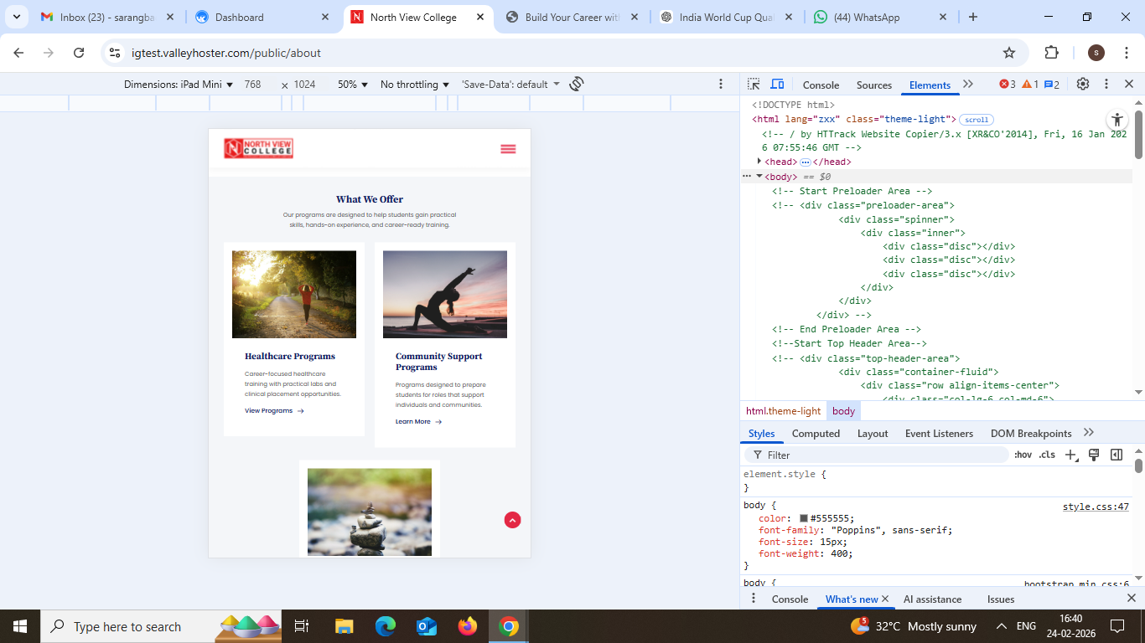The image size is (1145, 643).
Task: Click the head ellipsis expand badge
Action: pos(805,162)
